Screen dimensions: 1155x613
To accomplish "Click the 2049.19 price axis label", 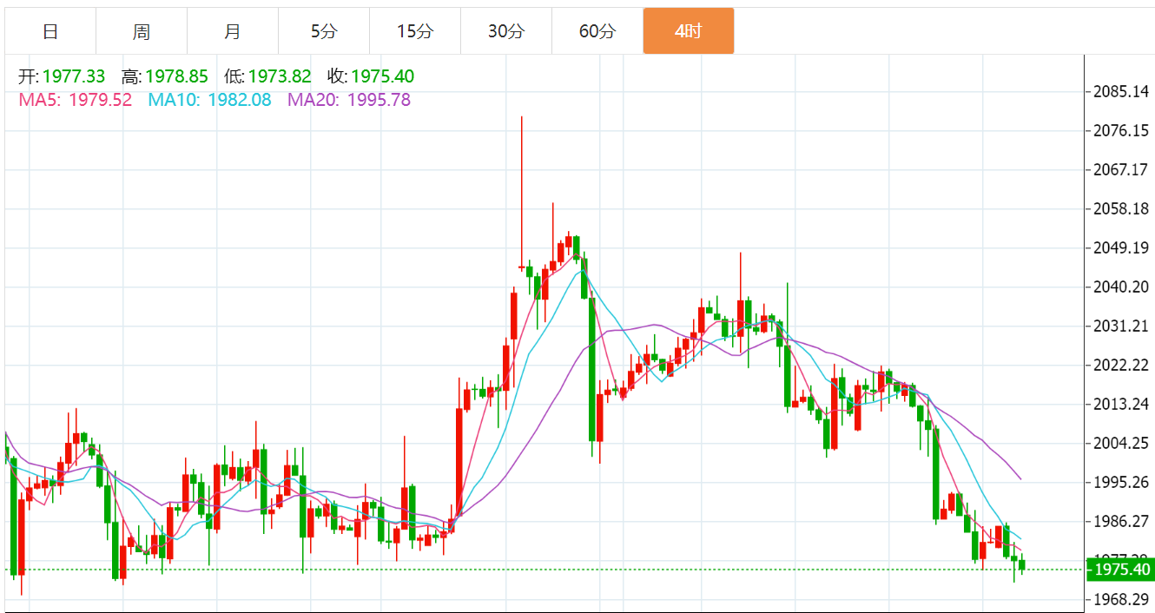I will point(1120,247).
